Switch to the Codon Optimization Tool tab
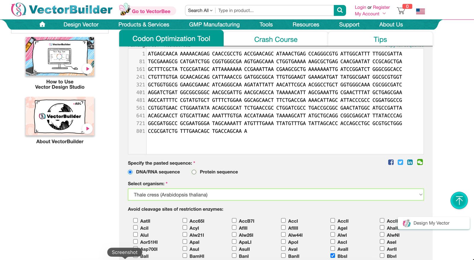474x260 pixels. click(x=171, y=39)
